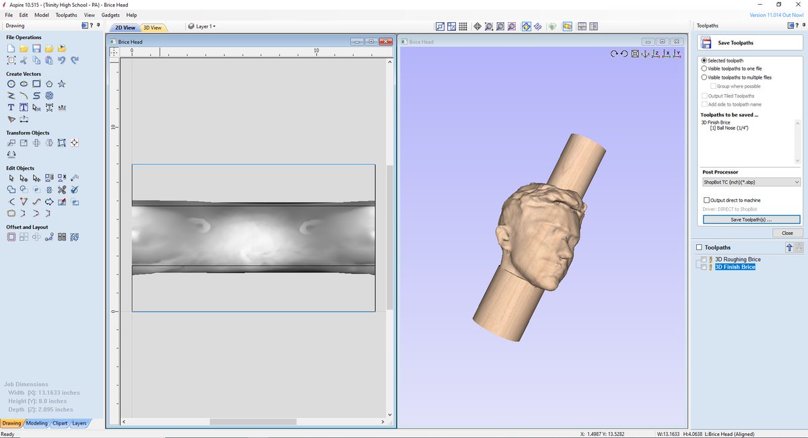Viewport: 808px width, 438px height.
Task: Select the Draw Curve S tool
Action: [36, 96]
